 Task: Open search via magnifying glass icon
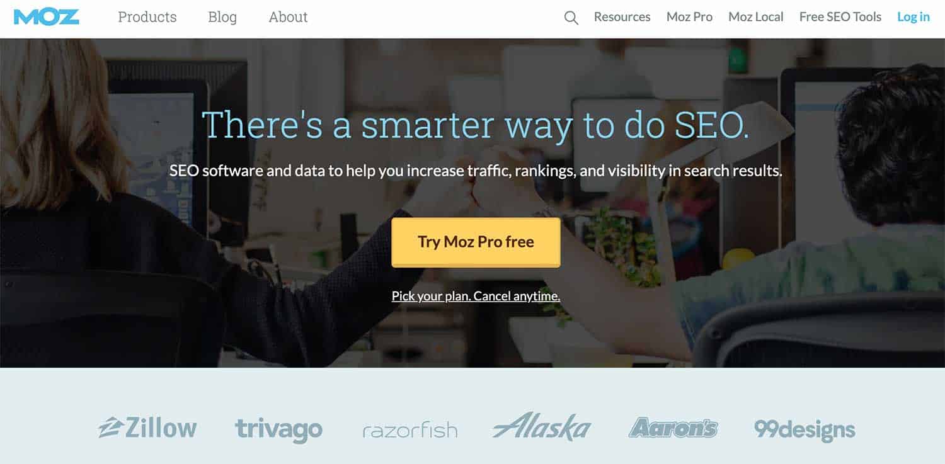click(571, 18)
